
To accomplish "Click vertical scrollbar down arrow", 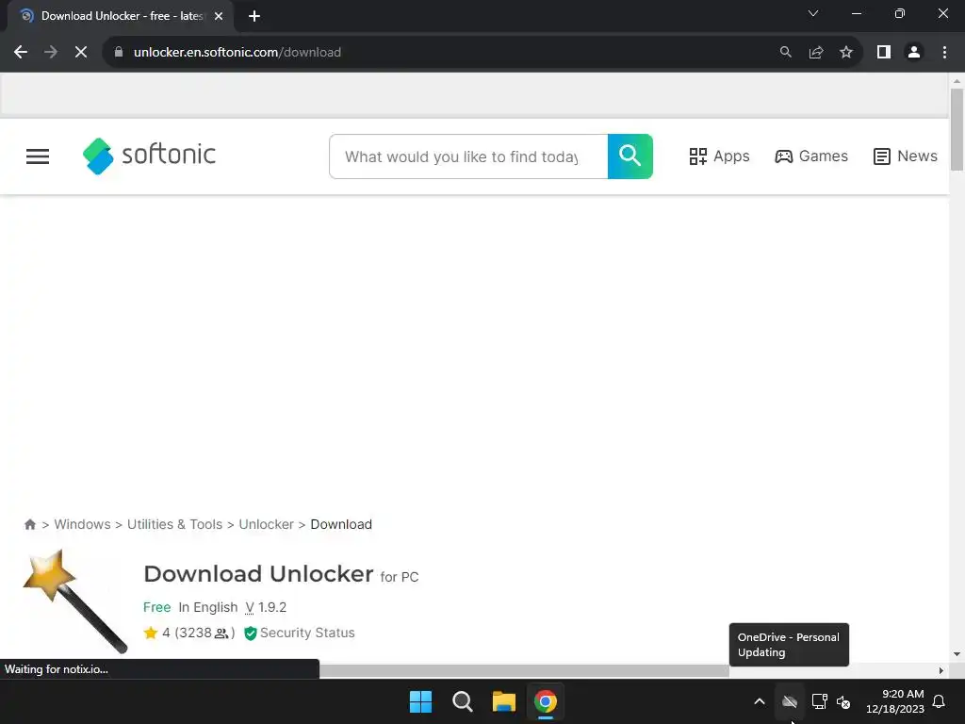I will pyautogui.click(x=957, y=654).
